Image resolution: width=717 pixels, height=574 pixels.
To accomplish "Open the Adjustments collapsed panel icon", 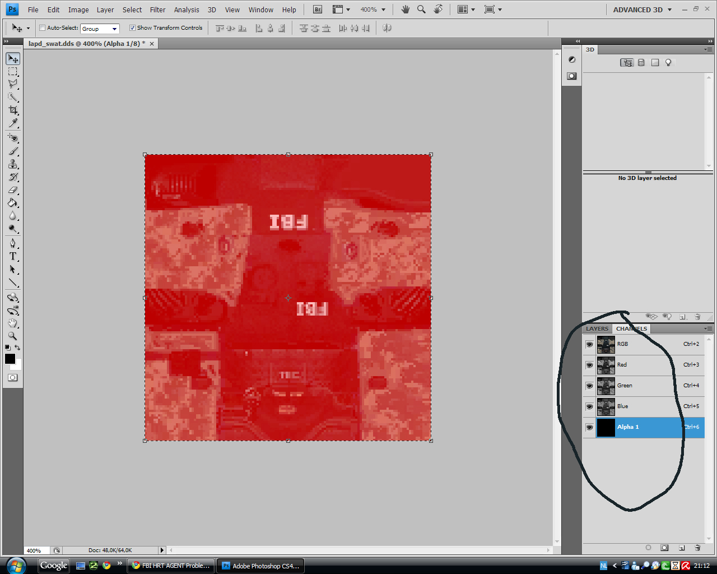I will click(572, 59).
